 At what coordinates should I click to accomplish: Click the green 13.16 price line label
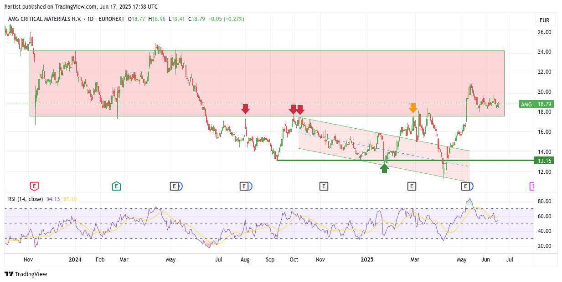[x=544, y=161]
